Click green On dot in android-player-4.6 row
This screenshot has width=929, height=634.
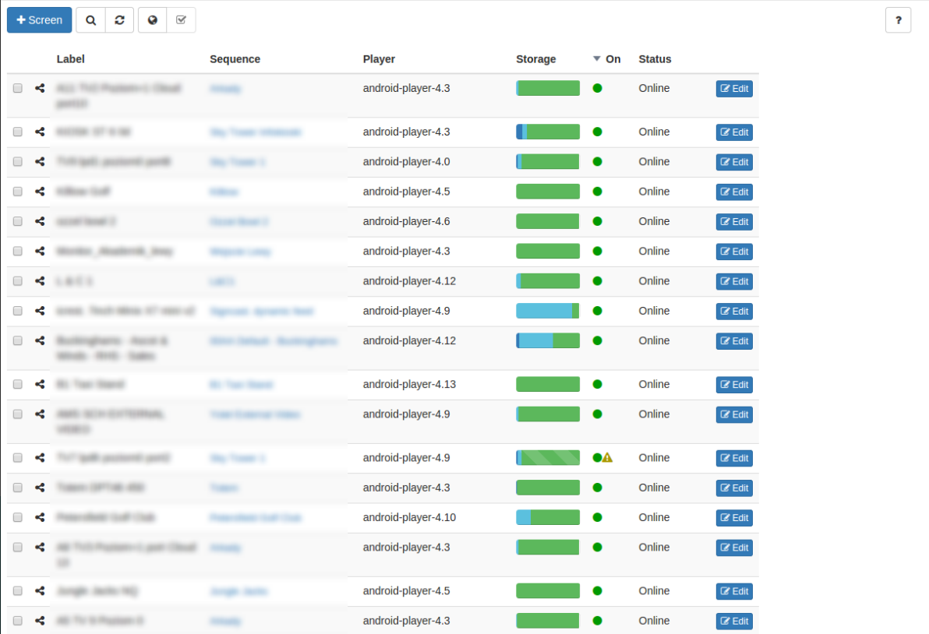pos(597,221)
